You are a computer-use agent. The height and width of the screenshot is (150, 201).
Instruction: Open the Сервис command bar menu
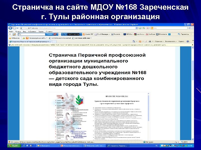click(x=182, y=41)
